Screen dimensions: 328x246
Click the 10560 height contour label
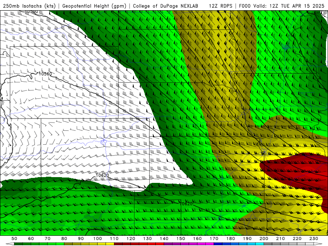click(45, 74)
